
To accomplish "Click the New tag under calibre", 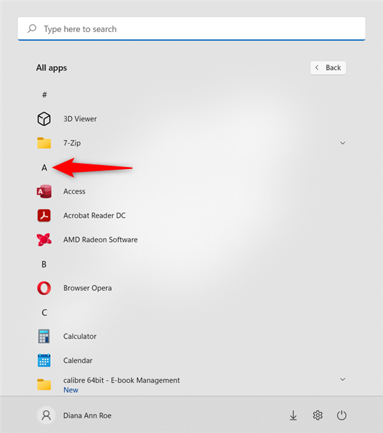I will point(71,390).
